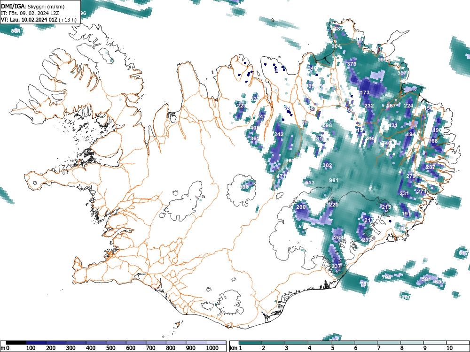Click the map value '287'
The height and width of the screenshot is (352, 470).
[431, 167]
